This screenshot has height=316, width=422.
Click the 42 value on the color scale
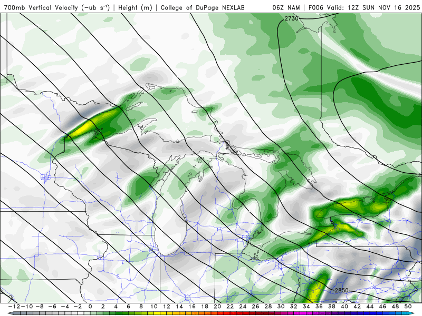point(357,307)
